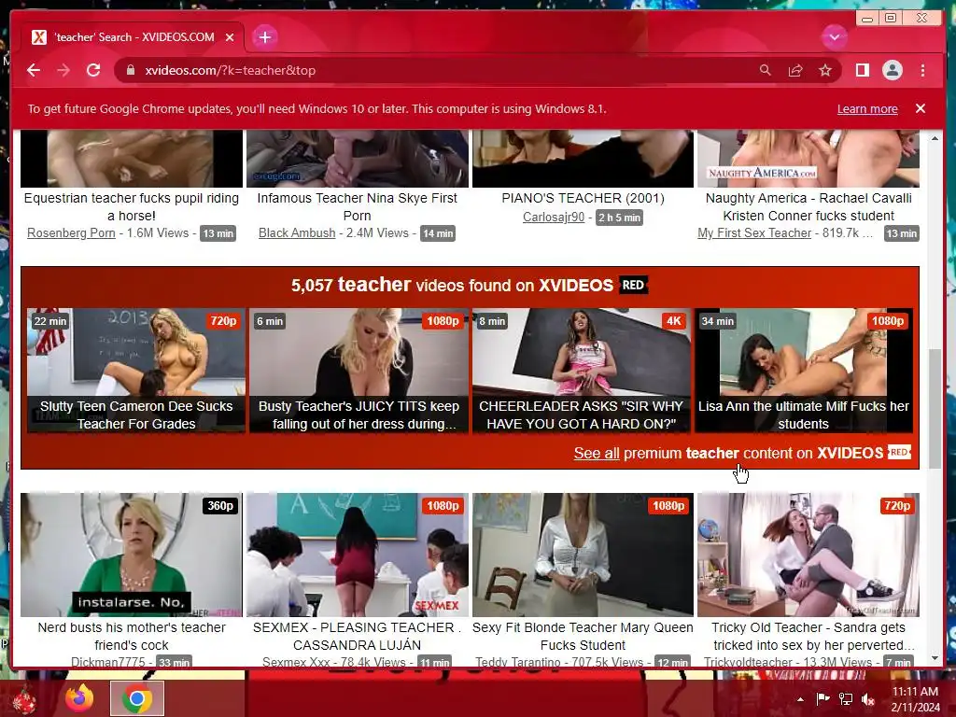Image resolution: width=956 pixels, height=717 pixels.
Task: Open the Action Center flag icon
Action: pos(823,698)
